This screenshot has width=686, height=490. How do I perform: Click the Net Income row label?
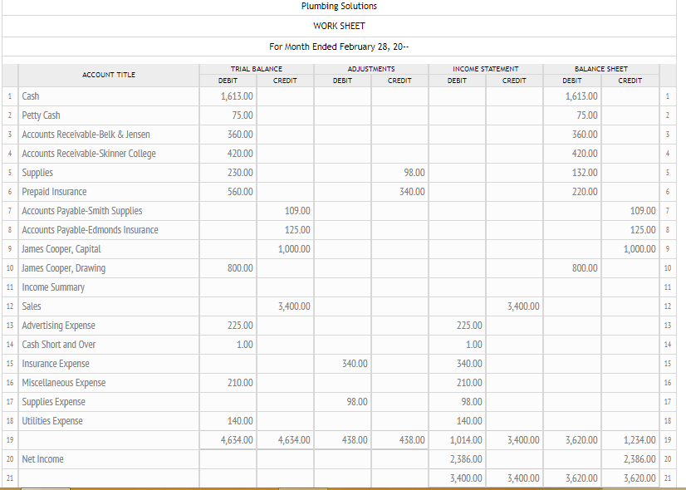coord(109,459)
